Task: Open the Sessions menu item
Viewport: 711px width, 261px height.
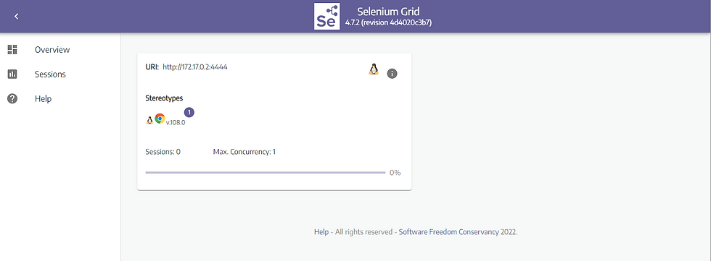Action: (x=50, y=74)
